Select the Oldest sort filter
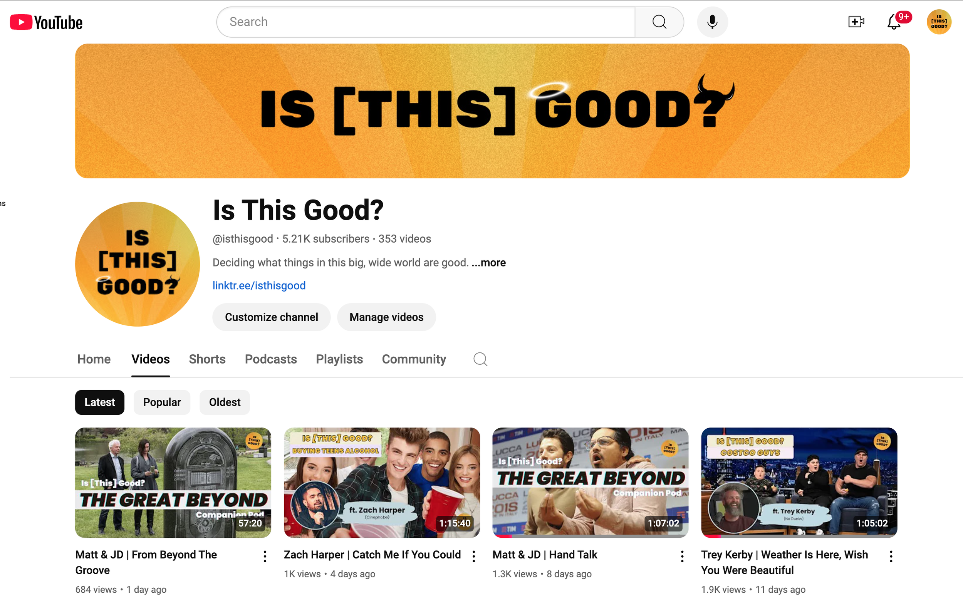This screenshot has width=963, height=612. (224, 402)
